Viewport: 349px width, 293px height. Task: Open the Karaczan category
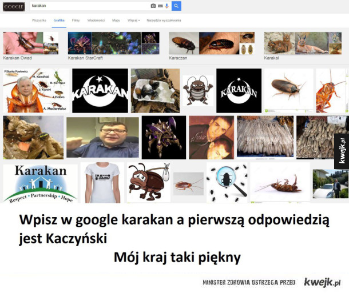[212, 46]
